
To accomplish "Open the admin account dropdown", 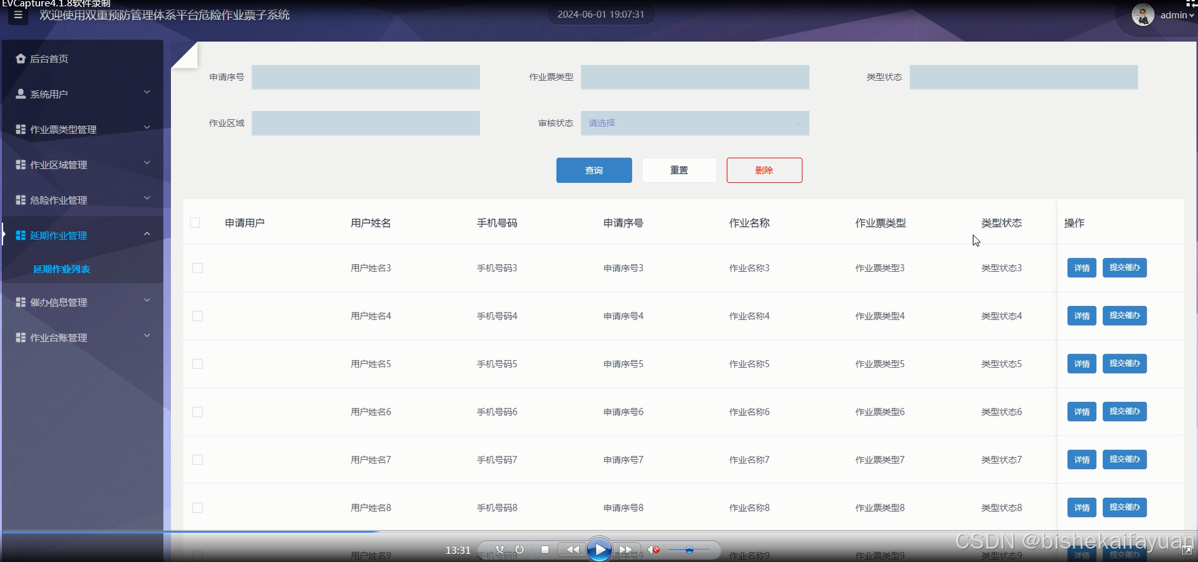I will 1177,15.
